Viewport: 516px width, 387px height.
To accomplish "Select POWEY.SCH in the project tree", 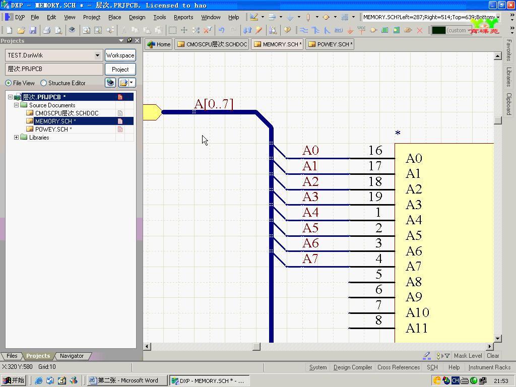I will (x=53, y=130).
